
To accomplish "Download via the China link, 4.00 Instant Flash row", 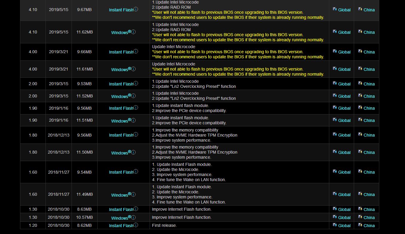I will pos(369,52).
